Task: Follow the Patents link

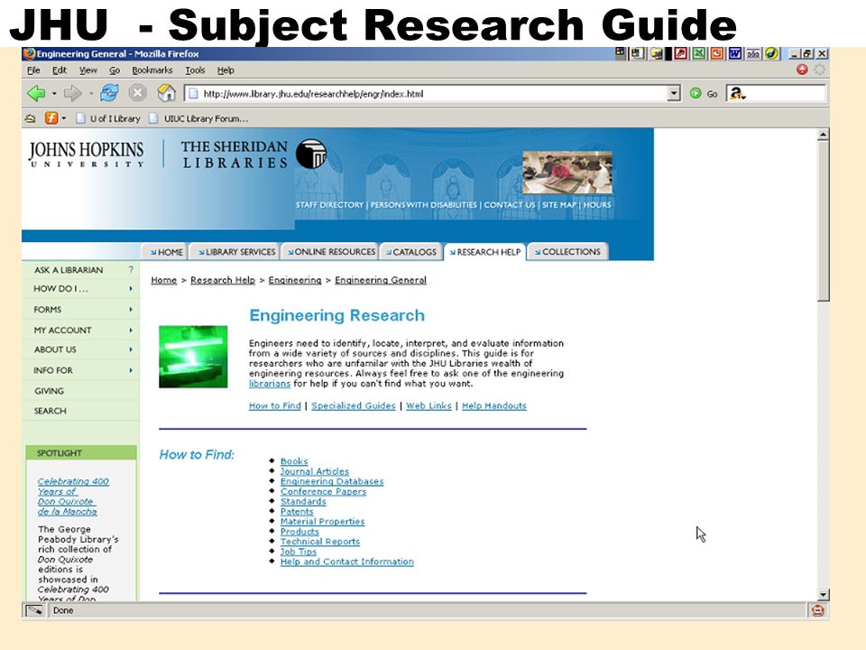Action: [x=297, y=511]
